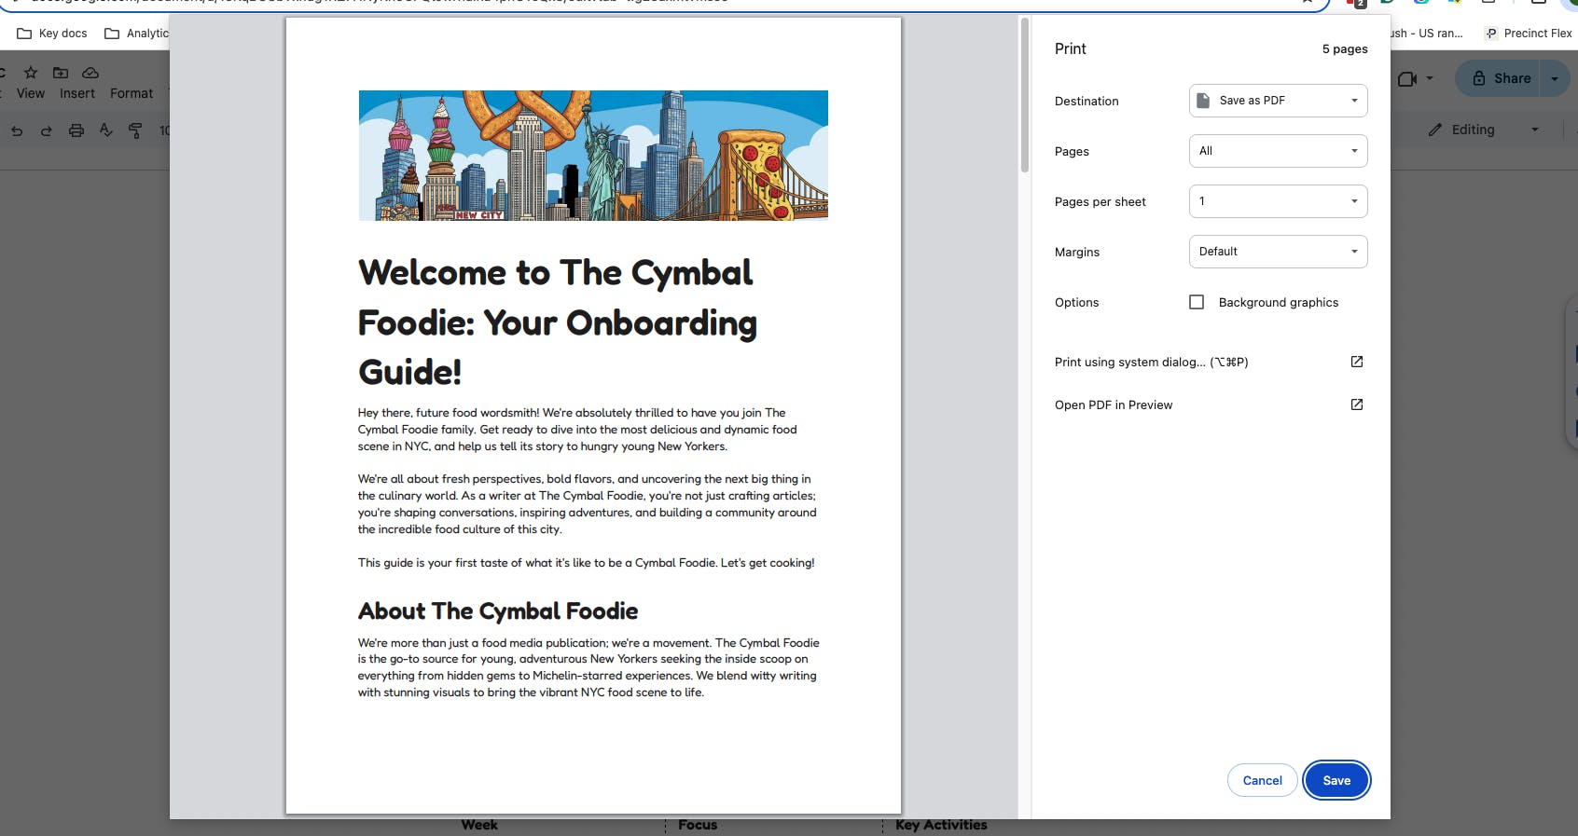Expand the video call options arrow
Screen dimensions: 1578x836
(x=1430, y=79)
